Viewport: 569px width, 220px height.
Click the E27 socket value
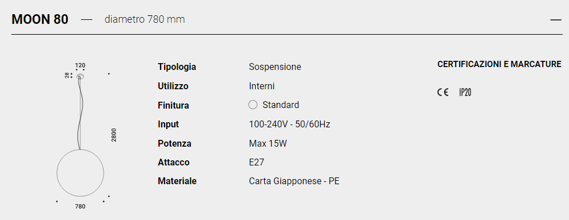pos(256,163)
